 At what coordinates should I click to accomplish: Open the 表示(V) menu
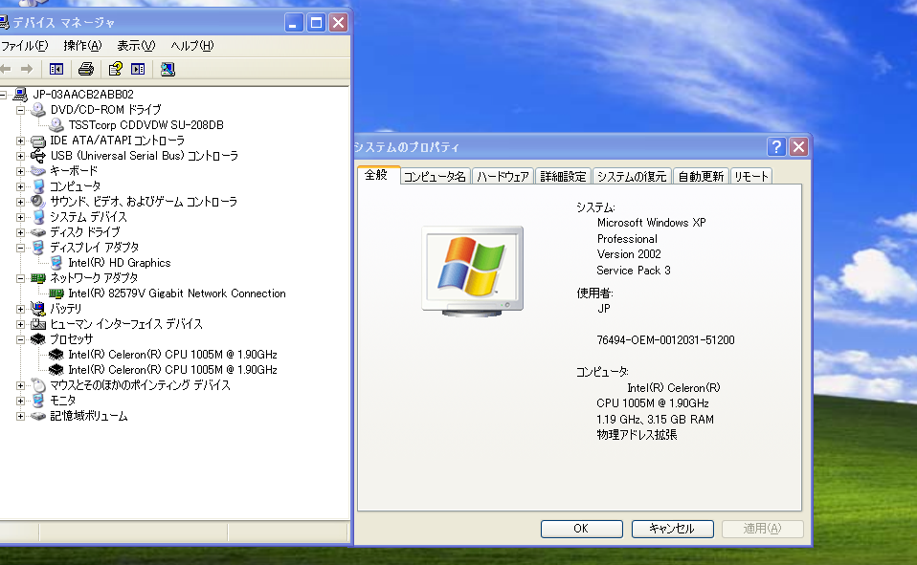[x=136, y=46]
